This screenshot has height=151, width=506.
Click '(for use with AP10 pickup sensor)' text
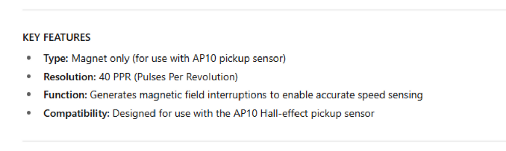(x=209, y=59)
